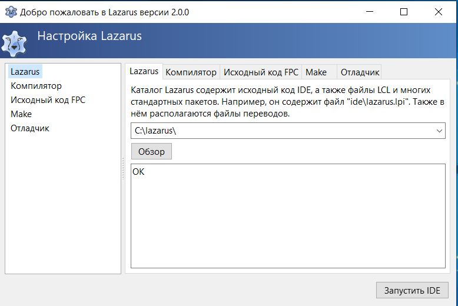Expand the Lazarus directory path dropdown
Screen dimensions: 458x306
439,131
